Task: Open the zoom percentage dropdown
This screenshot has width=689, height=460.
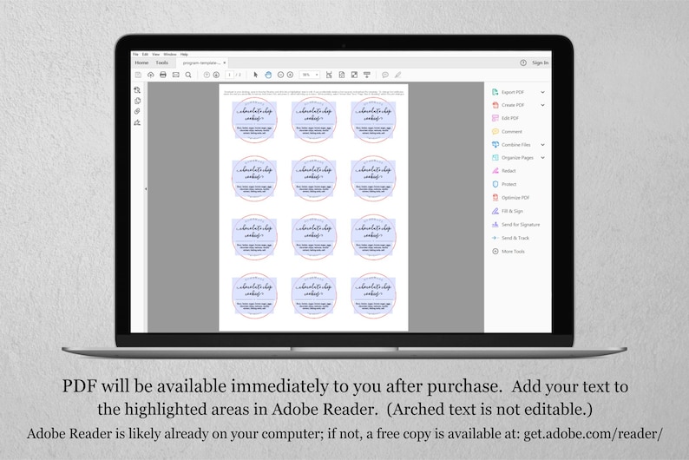Action: (x=309, y=75)
